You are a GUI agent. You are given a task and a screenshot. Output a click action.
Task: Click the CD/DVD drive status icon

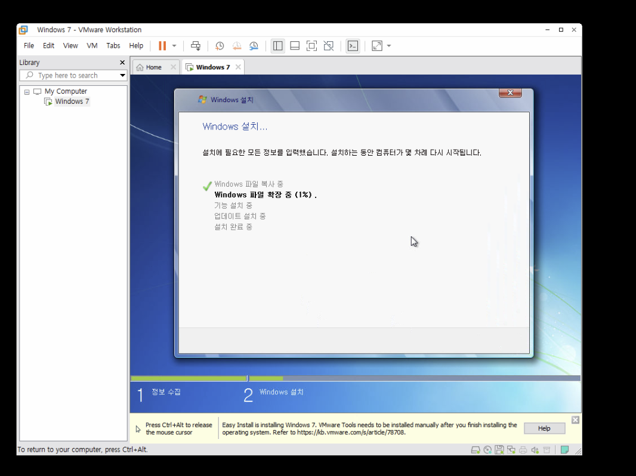(487, 450)
